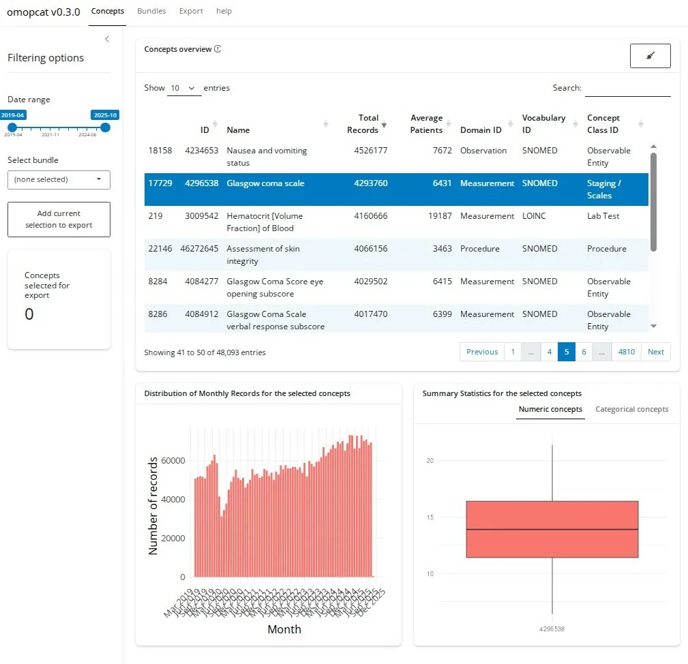The image size is (688, 664).
Task: Click total records value 4066156
Action: [371, 249]
